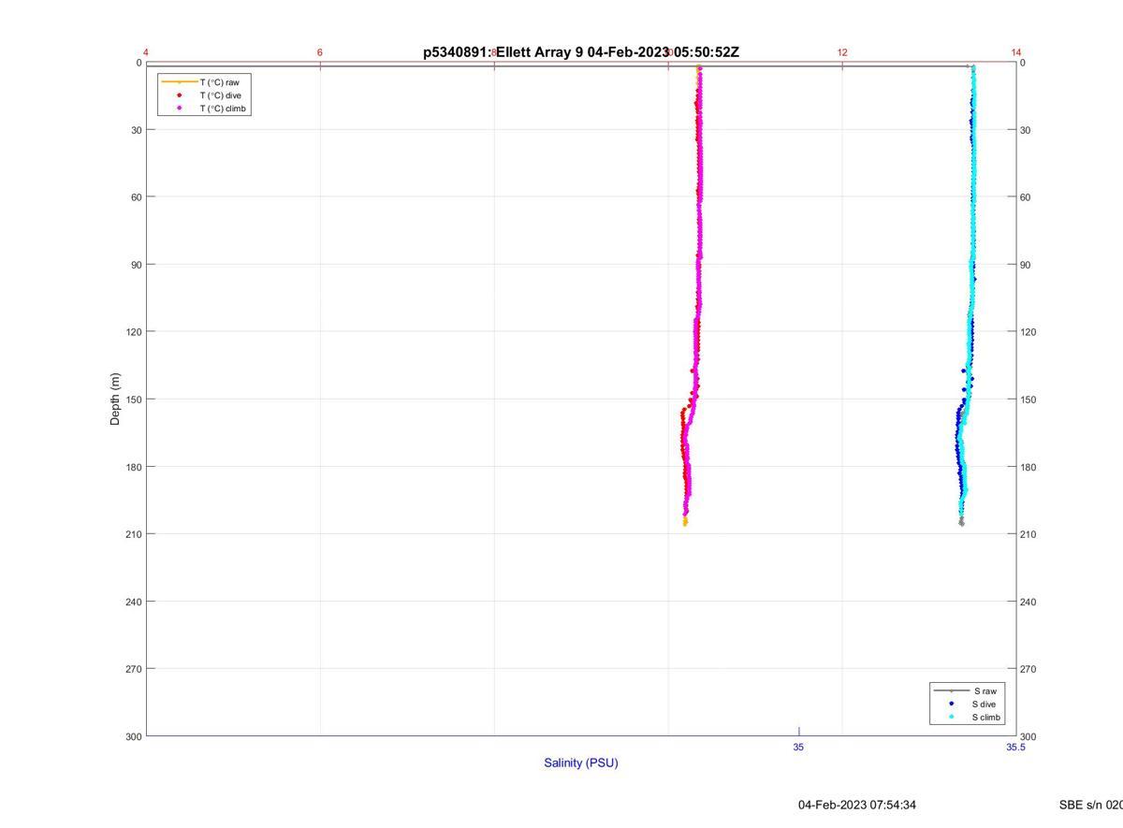Select the 'S dive' legend label

[984, 704]
